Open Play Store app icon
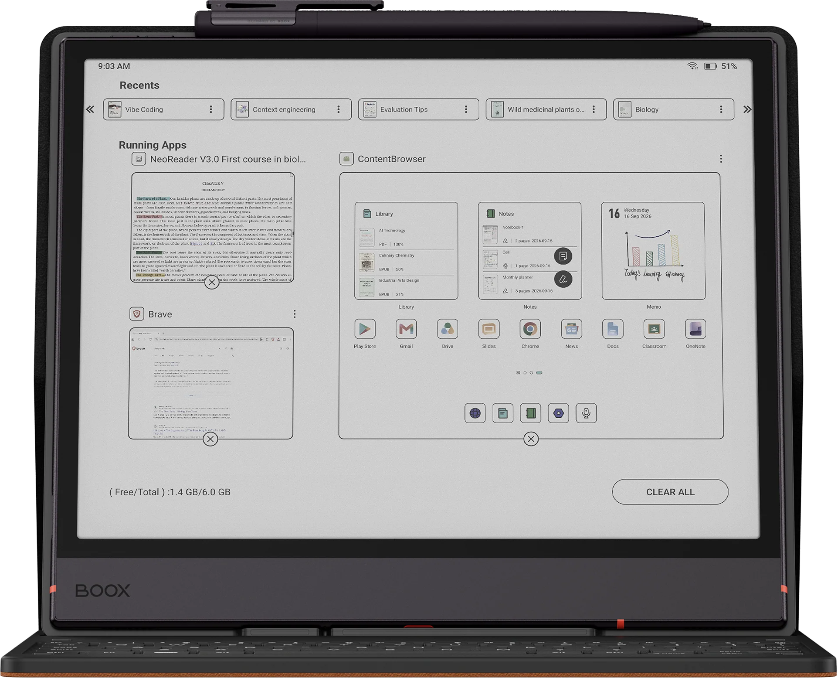The width and height of the screenshot is (838, 678). (x=365, y=329)
